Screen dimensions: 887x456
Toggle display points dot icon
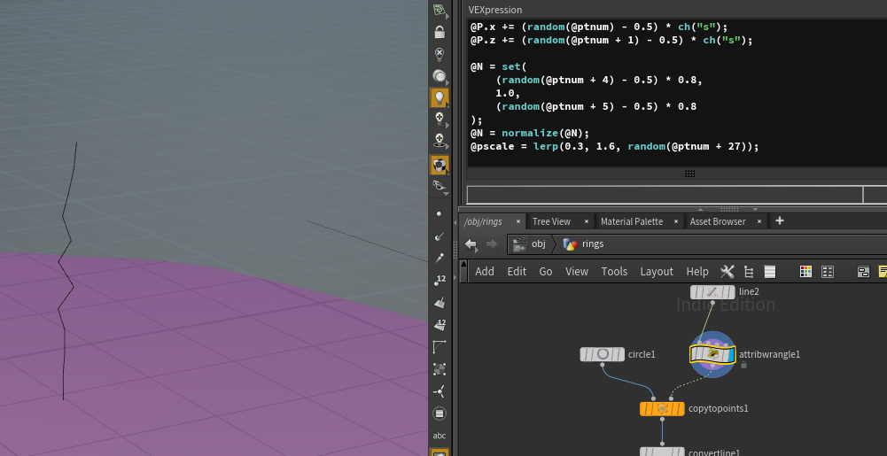440,214
